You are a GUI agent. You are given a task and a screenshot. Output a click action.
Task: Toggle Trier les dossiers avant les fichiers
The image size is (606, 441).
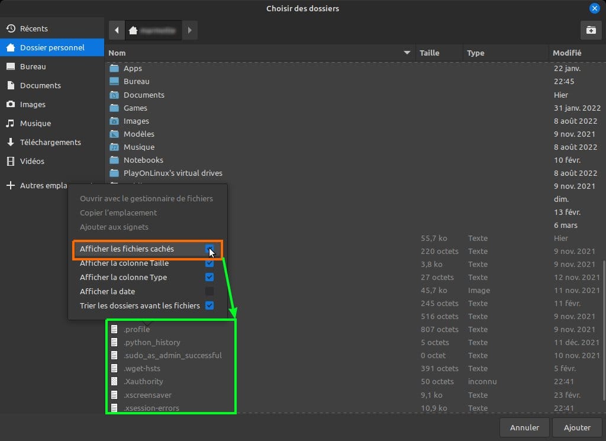tap(209, 305)
